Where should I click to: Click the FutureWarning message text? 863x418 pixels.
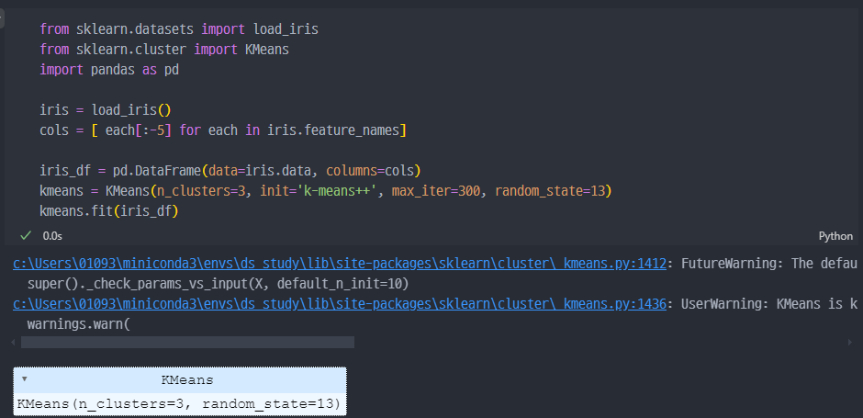pyautogui.click(x=768, y=264)
